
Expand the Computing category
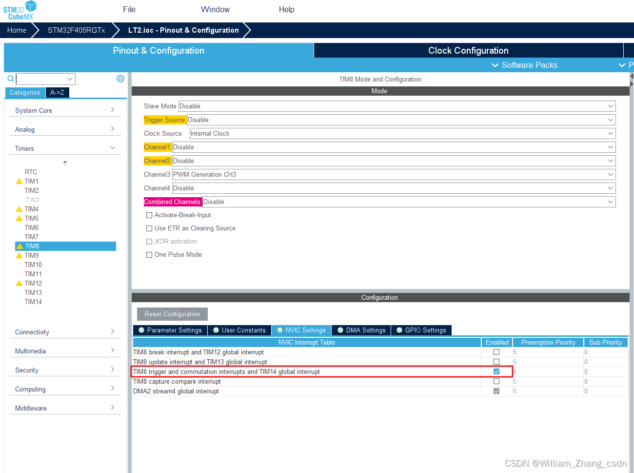coord(65,389)
